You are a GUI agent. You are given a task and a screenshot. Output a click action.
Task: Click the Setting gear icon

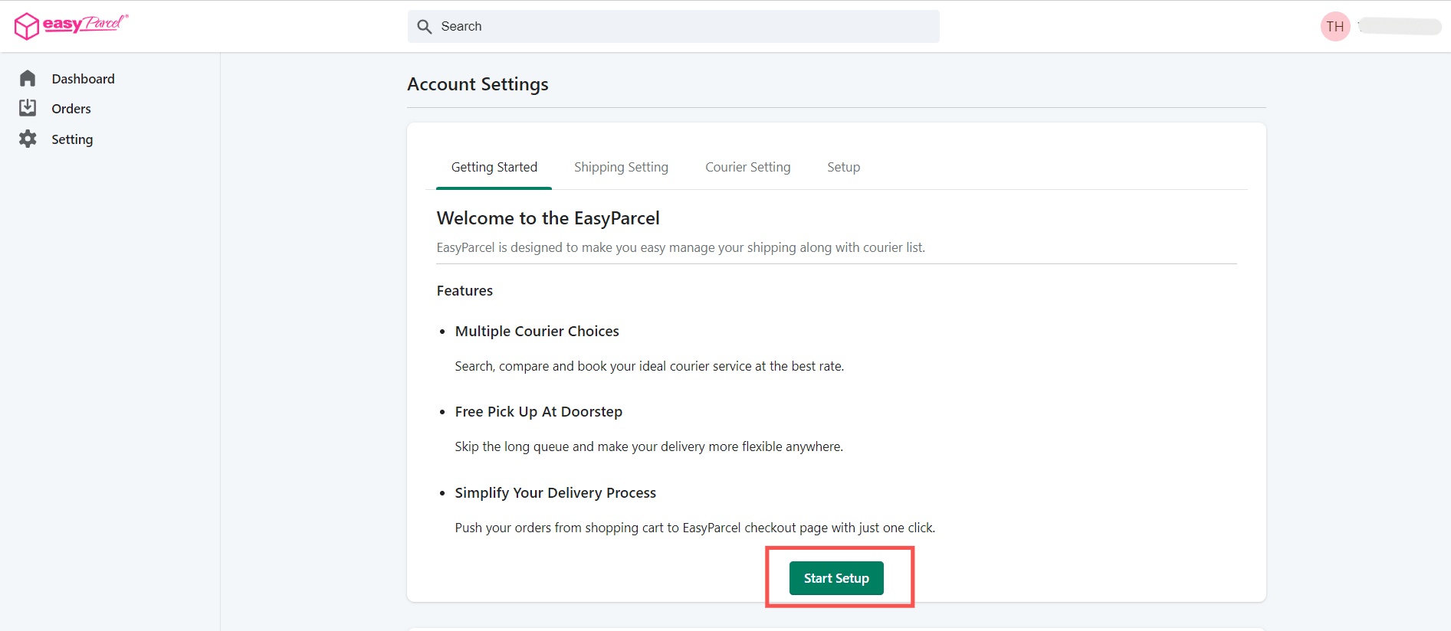tap(28, 139)
